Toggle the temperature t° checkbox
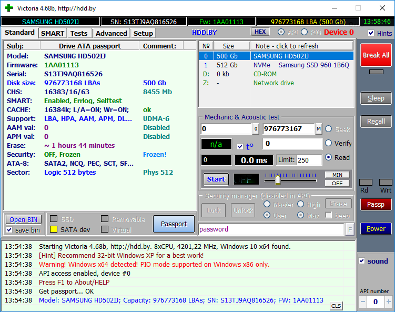Viewport: 395px width, 312px height. point(240,146)
